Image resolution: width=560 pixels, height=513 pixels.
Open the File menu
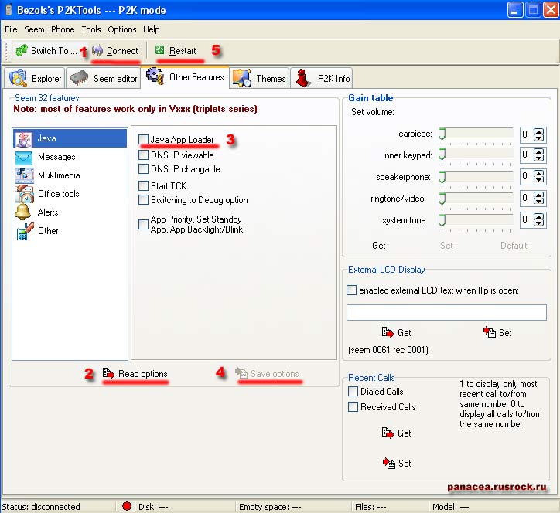pos(11,29)
